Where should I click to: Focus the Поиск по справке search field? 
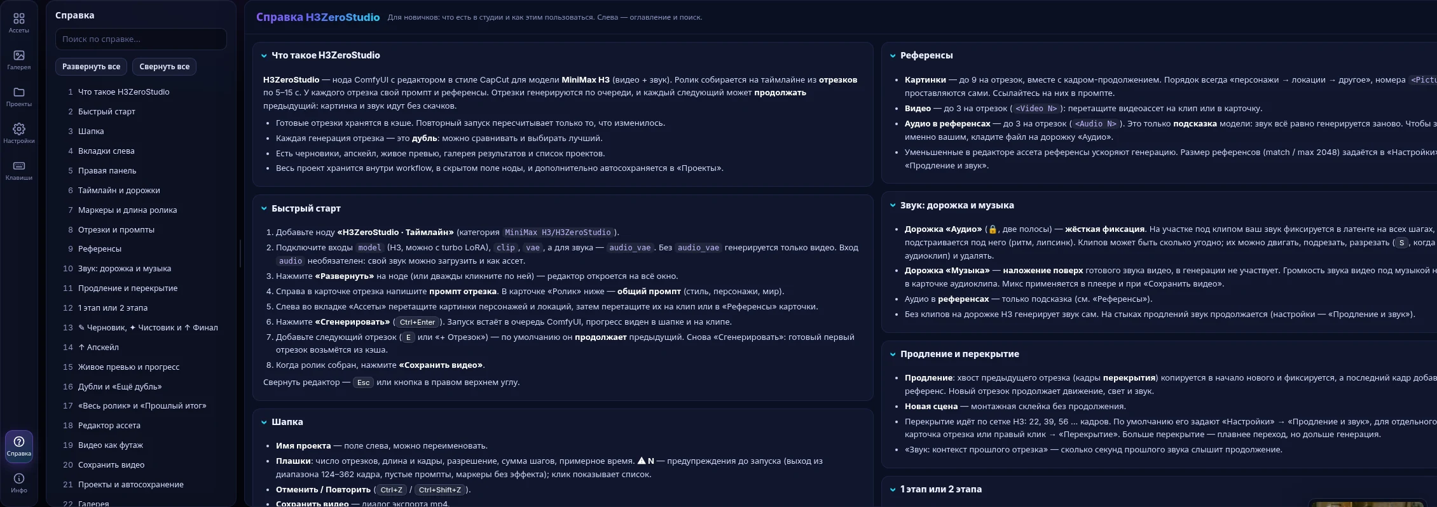click(x=141, y=39)
